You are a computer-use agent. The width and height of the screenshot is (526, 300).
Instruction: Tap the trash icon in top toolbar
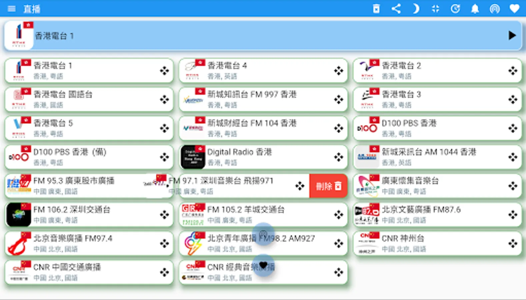click(x=376, y=9)
